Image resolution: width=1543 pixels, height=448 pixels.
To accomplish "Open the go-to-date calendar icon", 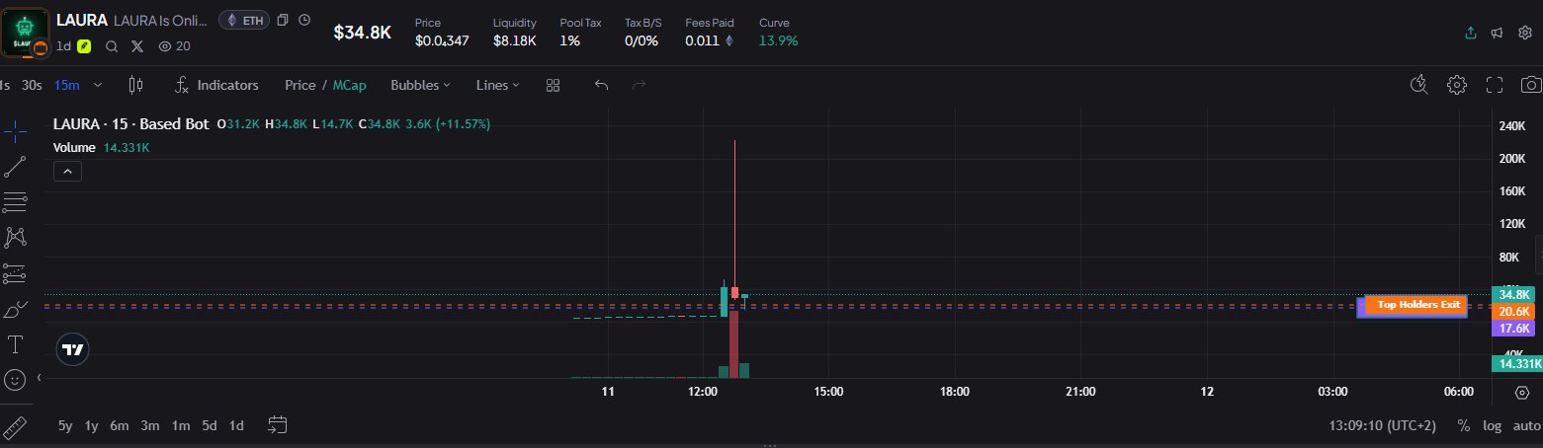I will (x=278, y=425).
